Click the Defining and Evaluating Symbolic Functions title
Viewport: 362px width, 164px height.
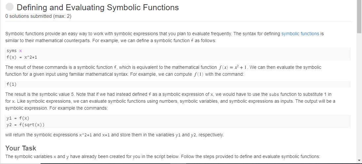point(98,7)
